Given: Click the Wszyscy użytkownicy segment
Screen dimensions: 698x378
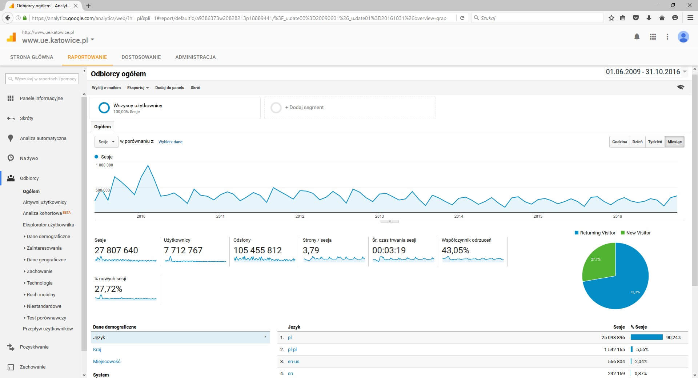Looking at the screenshot, I should pyautogui.click(x=175, y=108).
